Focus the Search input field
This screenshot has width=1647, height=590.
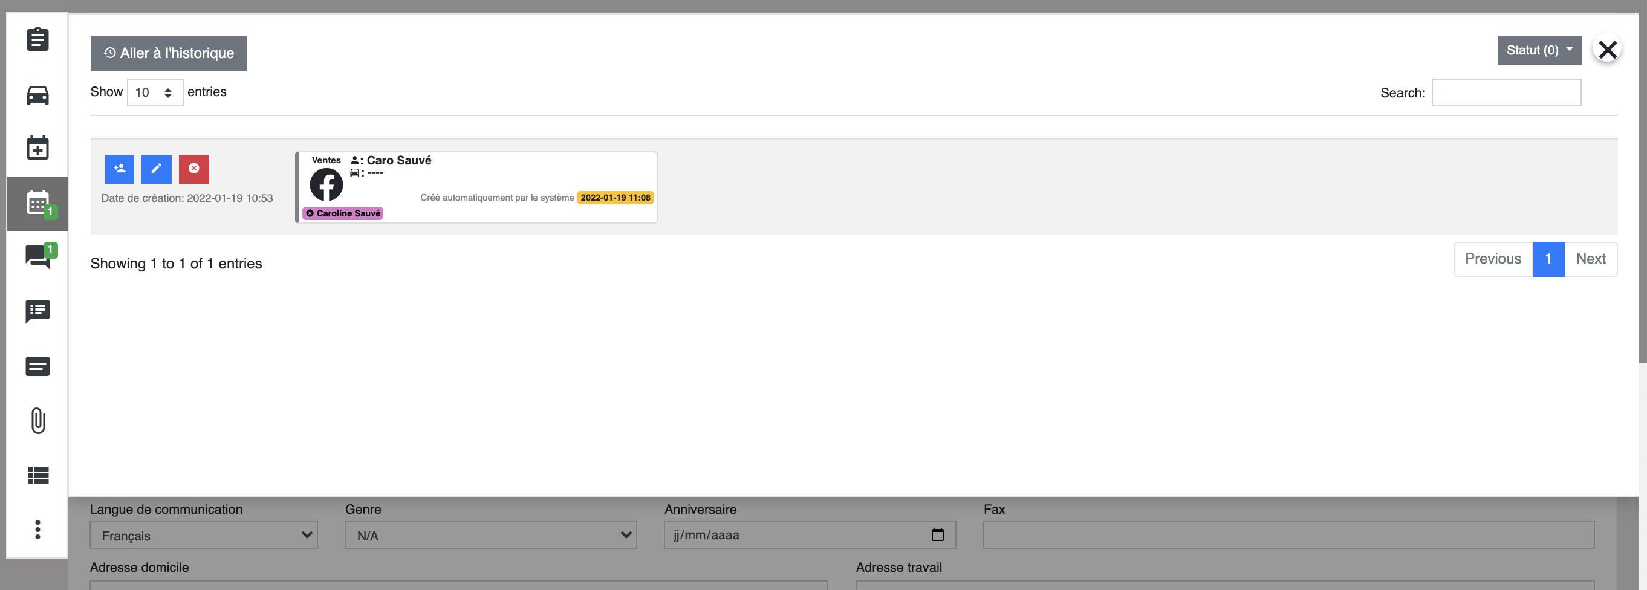pyautogui.click(x=1506, y=92)
